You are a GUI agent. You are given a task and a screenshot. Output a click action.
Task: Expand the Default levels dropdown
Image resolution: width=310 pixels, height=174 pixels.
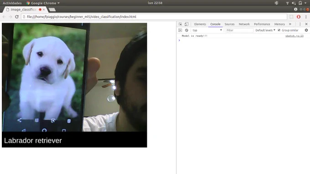click(x=265, y=30)
